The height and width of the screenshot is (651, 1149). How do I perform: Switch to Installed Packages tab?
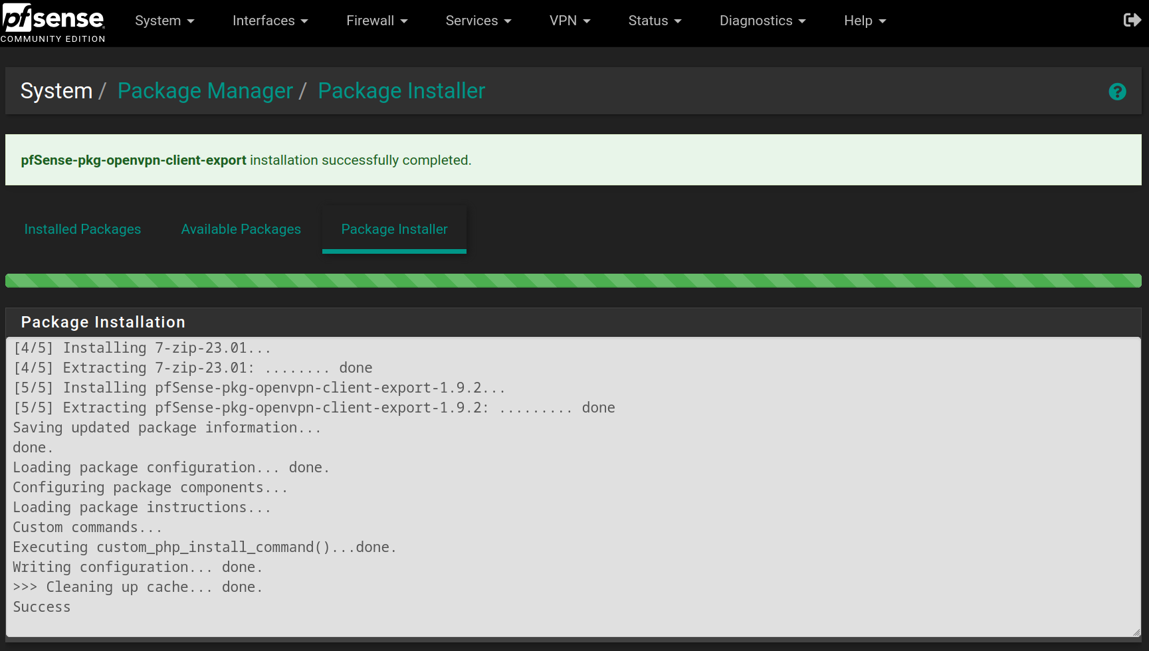(x=82, y=229)
